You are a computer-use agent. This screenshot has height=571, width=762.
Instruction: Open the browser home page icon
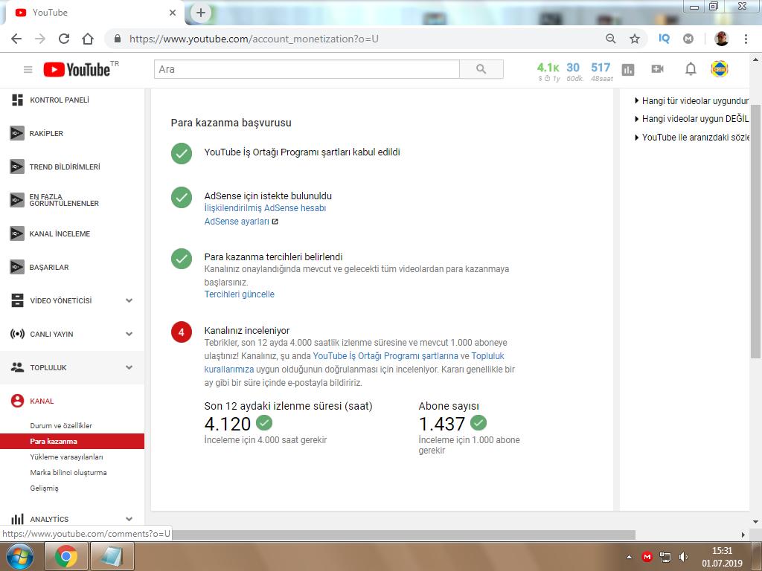88,39
